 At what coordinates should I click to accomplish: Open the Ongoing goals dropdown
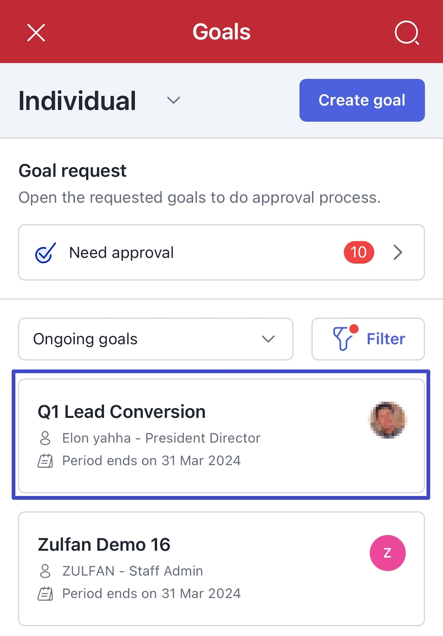[x=155, y=339]
